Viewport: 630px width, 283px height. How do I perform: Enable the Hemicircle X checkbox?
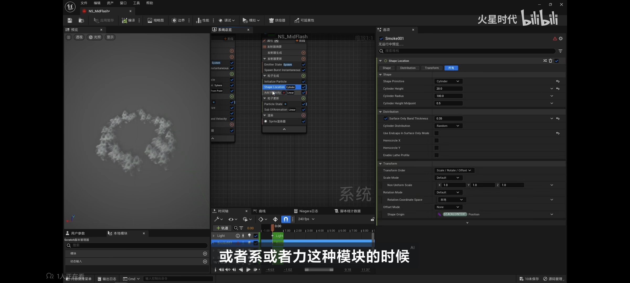(437, 140)
